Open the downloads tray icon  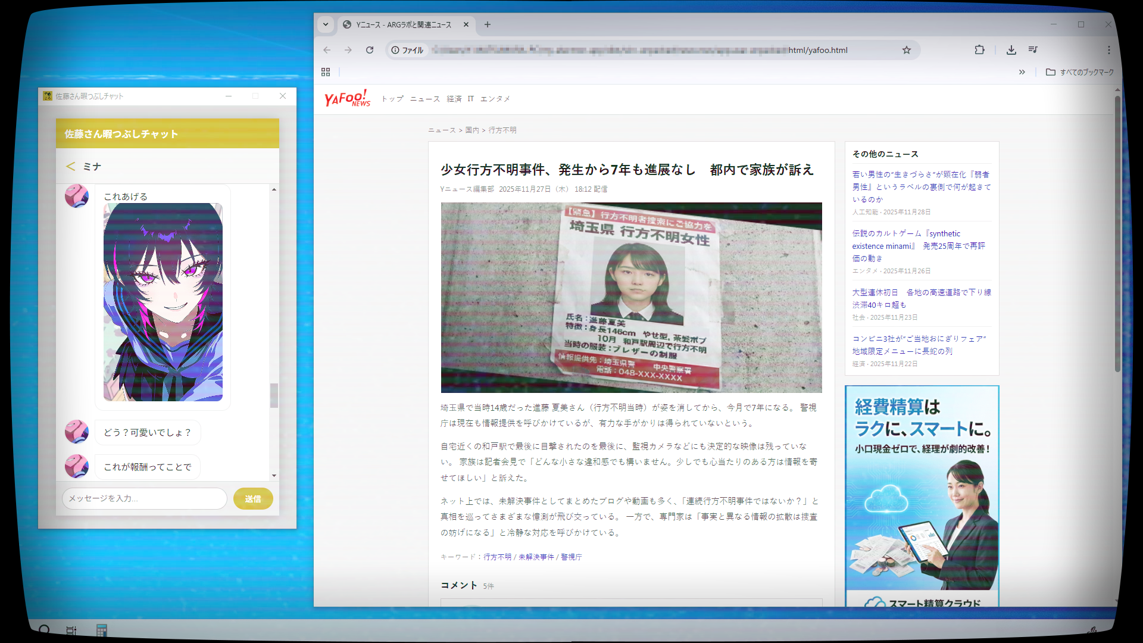click(x=1011, y=50)
